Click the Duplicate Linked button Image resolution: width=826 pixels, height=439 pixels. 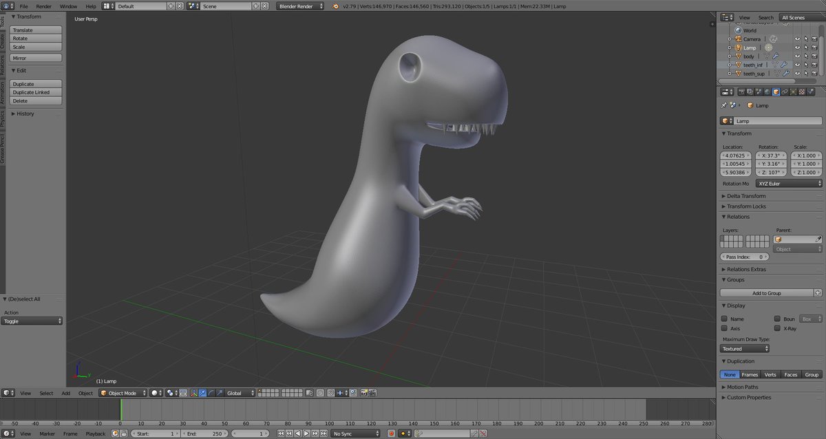coord(36,92)
